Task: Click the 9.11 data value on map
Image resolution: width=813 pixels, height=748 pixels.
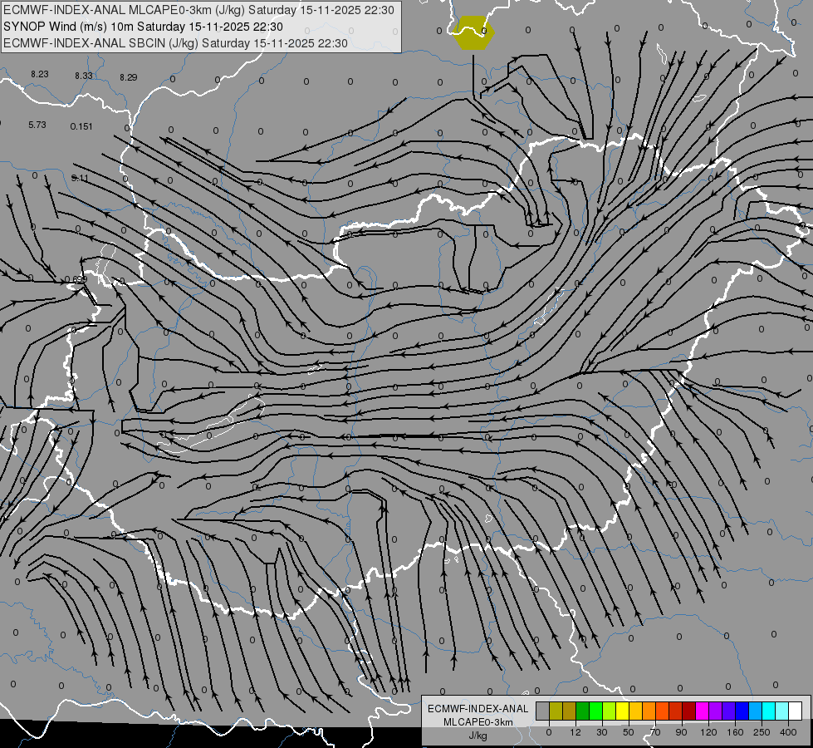Action: coord(80,178)
